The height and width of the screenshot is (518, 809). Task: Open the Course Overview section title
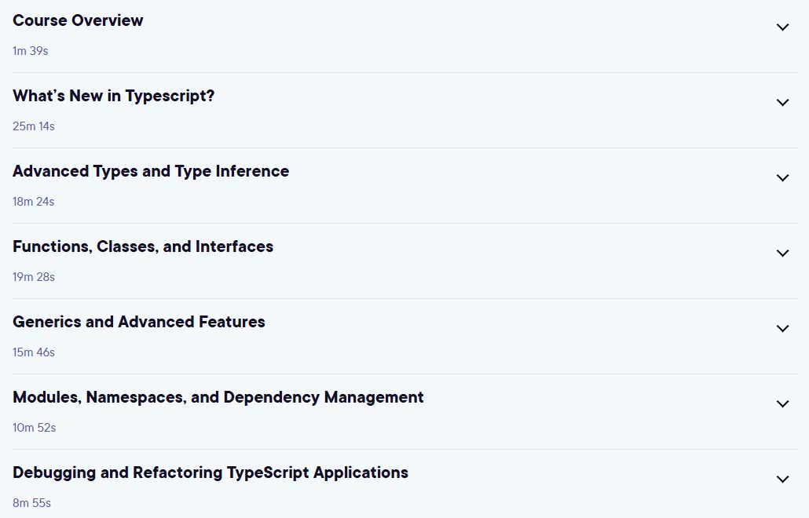[78, 20]
